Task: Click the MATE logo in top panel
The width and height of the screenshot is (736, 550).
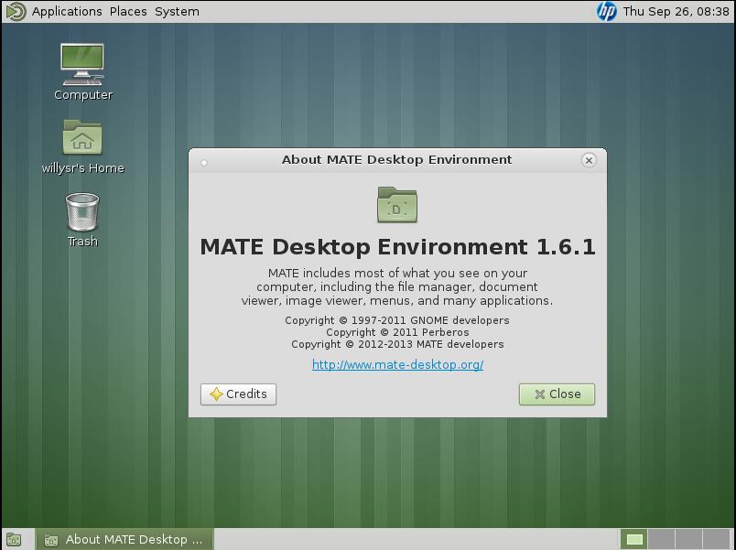Action: click(16, 11)
